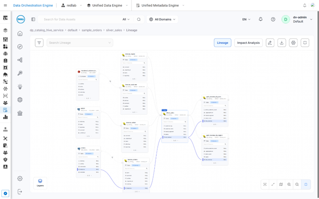
Task: Click the focus node icon in canvas controls
Action: [265, 184]
